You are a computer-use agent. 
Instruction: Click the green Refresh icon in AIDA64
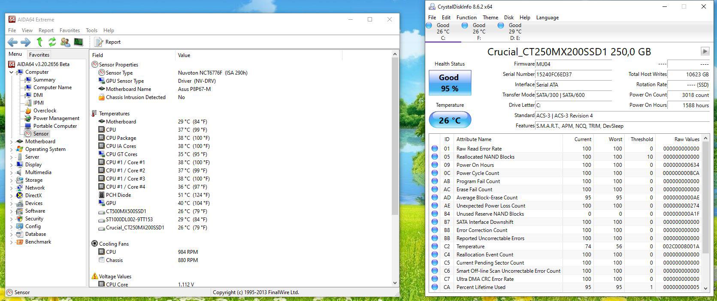coord(52,42)
